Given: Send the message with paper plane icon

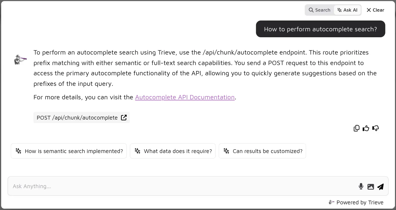Looking at the screenshot, I should [x=380, y=187].
